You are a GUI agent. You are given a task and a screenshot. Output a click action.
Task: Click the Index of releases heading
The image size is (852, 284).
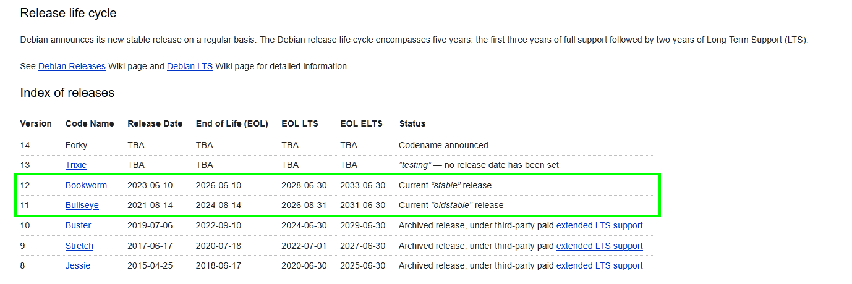tap(67, 93)
